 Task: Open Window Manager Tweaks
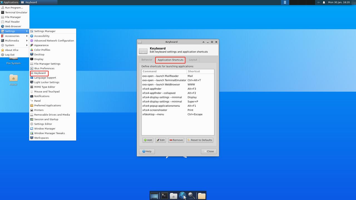(53, 133)
